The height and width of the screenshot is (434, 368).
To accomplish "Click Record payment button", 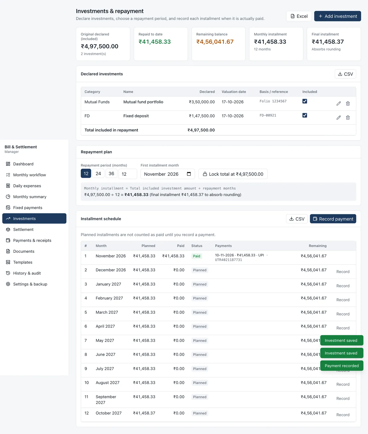I will tap(333, 219).
